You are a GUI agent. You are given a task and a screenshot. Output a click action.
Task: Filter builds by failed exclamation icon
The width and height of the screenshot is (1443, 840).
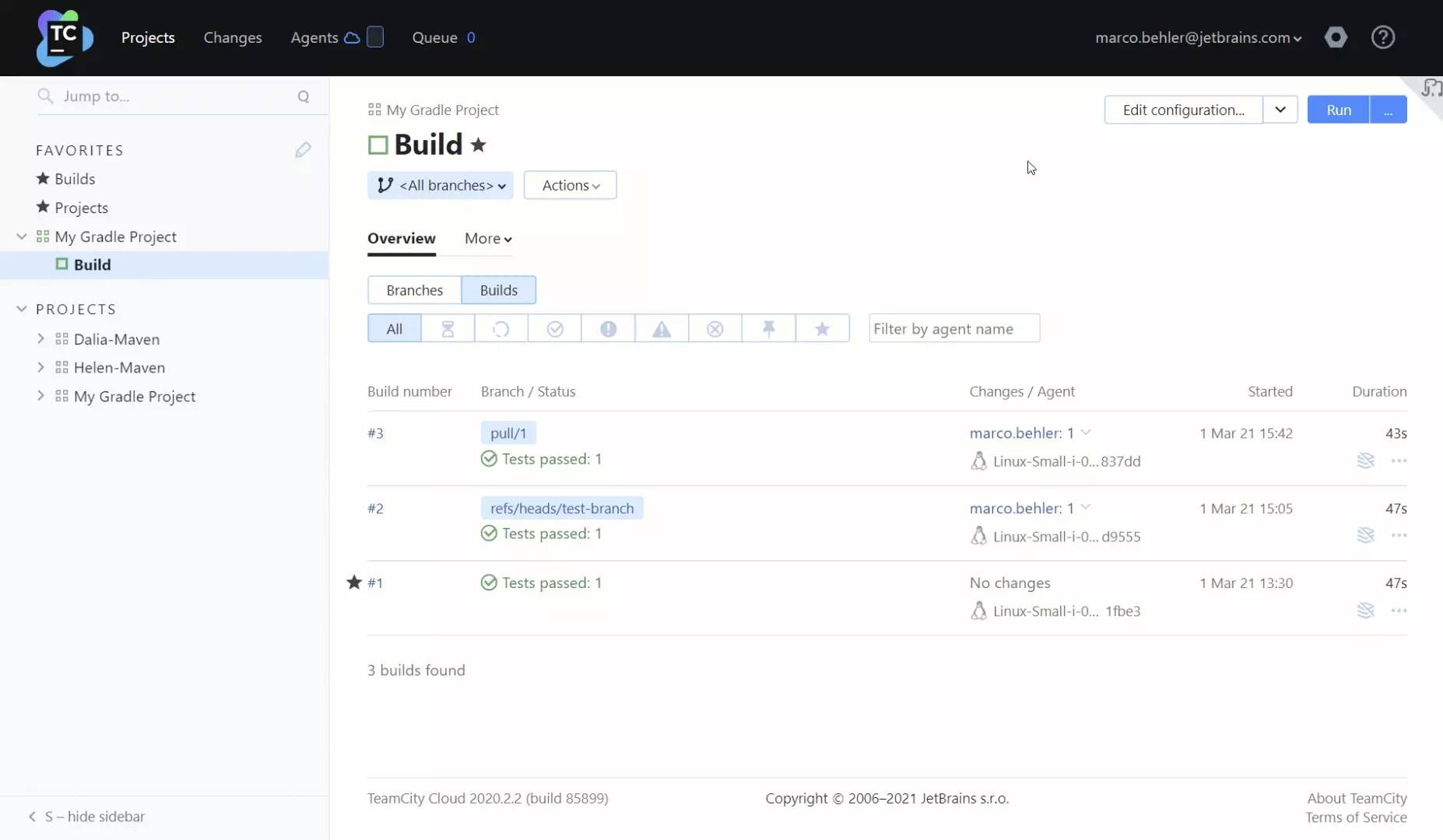pos(608,329)
